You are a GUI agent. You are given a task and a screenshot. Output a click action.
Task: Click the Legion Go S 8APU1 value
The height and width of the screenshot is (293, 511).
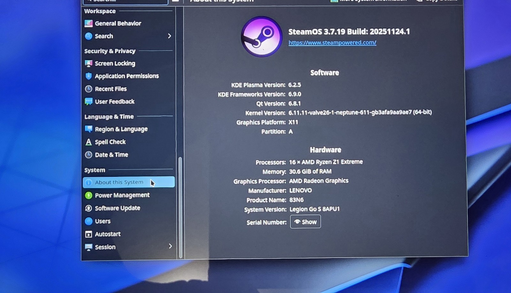tap(315, 209)
